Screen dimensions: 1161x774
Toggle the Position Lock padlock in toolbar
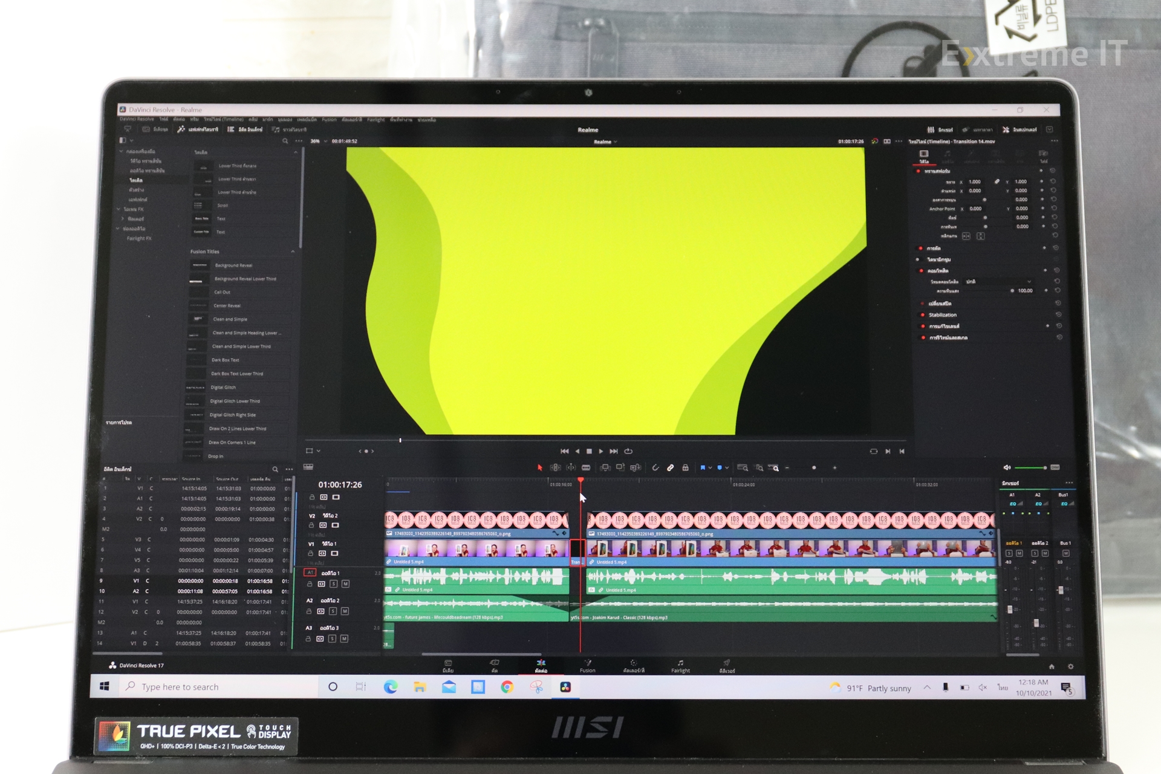coord(685,467)
